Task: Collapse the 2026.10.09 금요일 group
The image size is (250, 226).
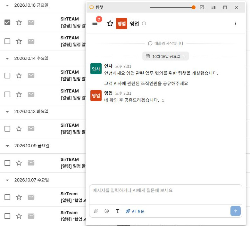Action: pos(7,146)
